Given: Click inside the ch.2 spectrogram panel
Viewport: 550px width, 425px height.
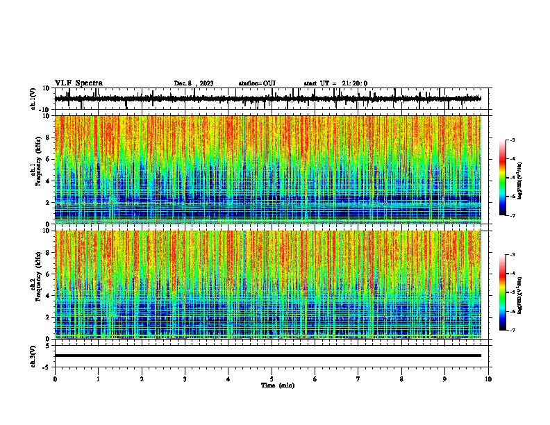Looking at the screenshot, I should [268, 285].
